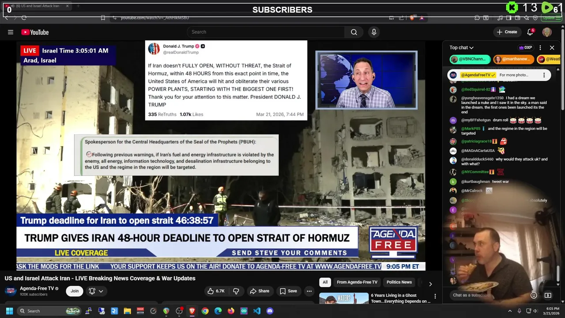Select From Agenda-Free TV filter chip
This screenshot has width=565, height=318.
(x=357, y=282)
